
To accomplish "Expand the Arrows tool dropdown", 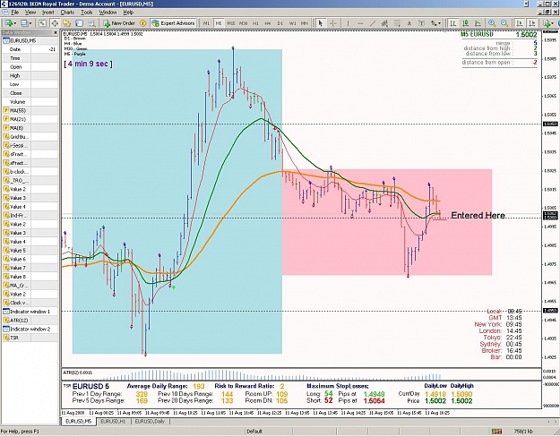I will point(440,23).
